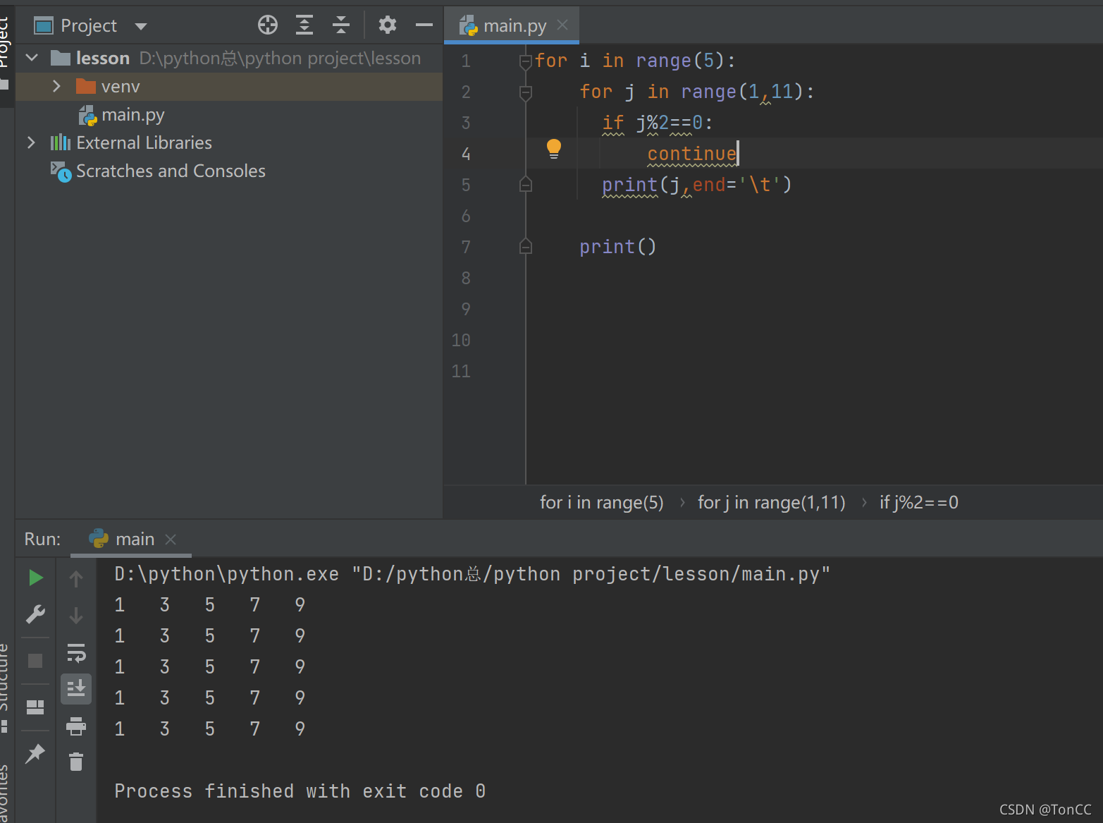Expand the venv folder
The image size is (1103, 823).
56,86
